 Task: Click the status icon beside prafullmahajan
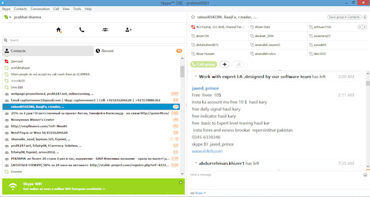(7, 68)
